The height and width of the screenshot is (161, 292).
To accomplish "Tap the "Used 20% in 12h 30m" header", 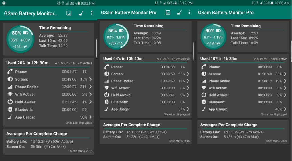I will point(27,63).
